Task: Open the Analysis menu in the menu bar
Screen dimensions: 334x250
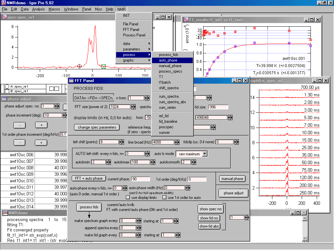Action: pyautogui.click(x=38, y=9)
